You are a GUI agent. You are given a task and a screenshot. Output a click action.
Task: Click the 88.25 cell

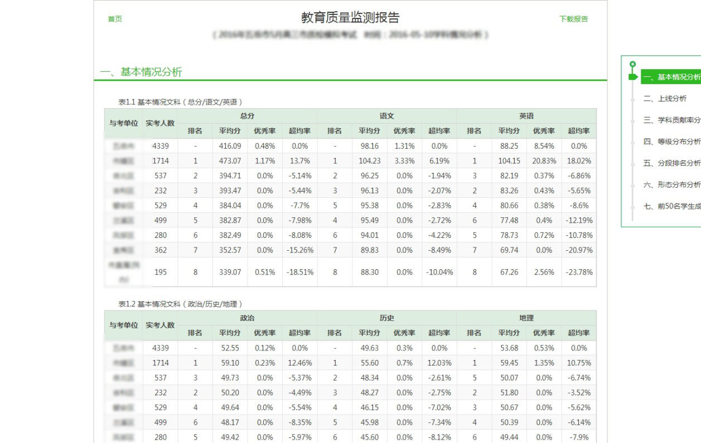point(509,146)
